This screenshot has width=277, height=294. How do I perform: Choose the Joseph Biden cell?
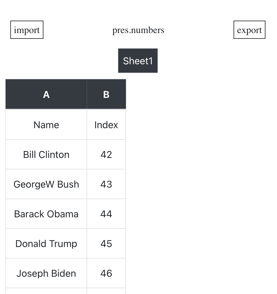click(46, 273)
